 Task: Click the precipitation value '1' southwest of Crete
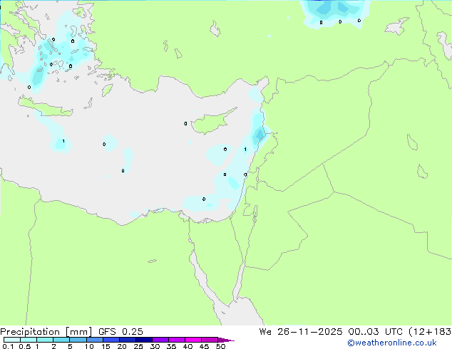point(63,141)
